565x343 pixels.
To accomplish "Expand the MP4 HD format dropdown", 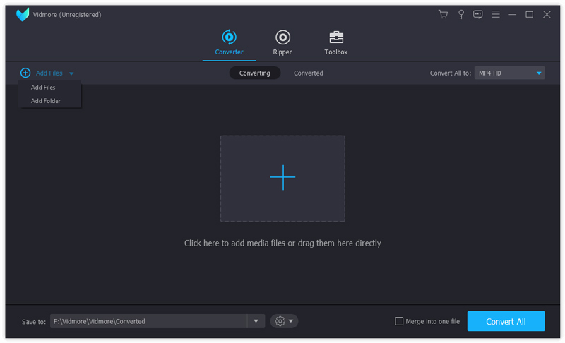I will pos(539,73).
